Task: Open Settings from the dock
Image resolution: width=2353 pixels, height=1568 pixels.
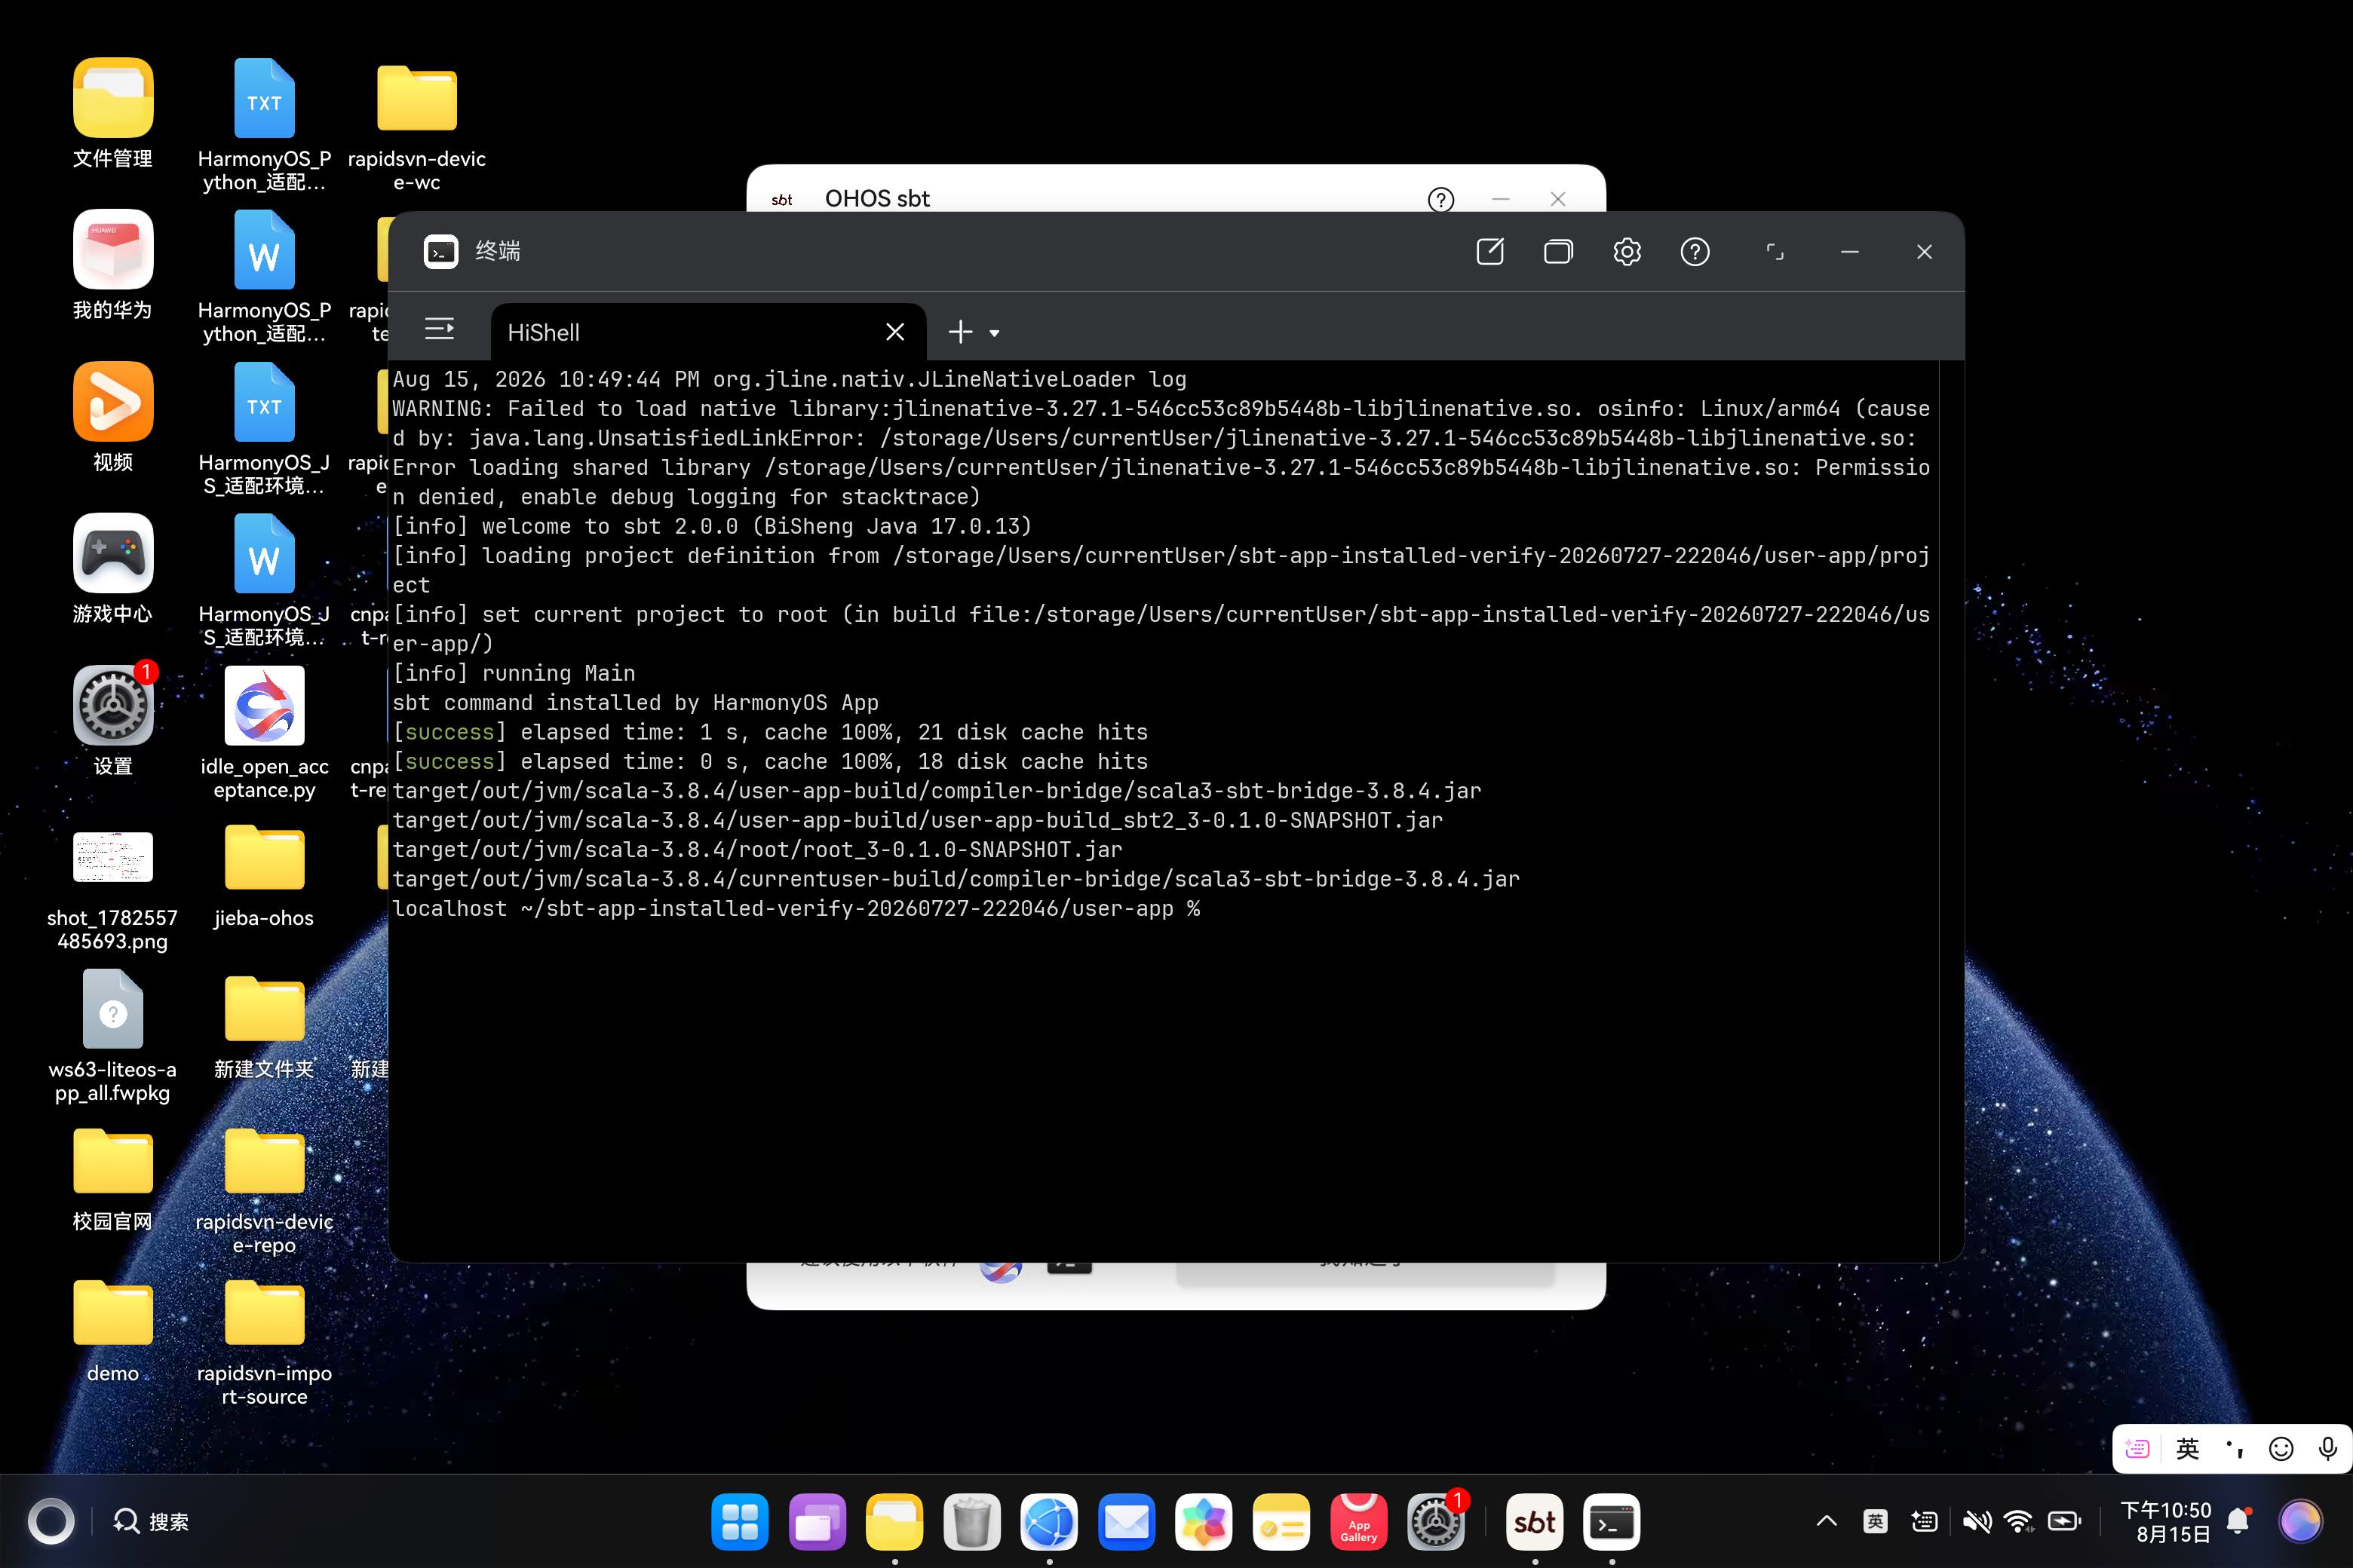Action: [1436, 1522]
